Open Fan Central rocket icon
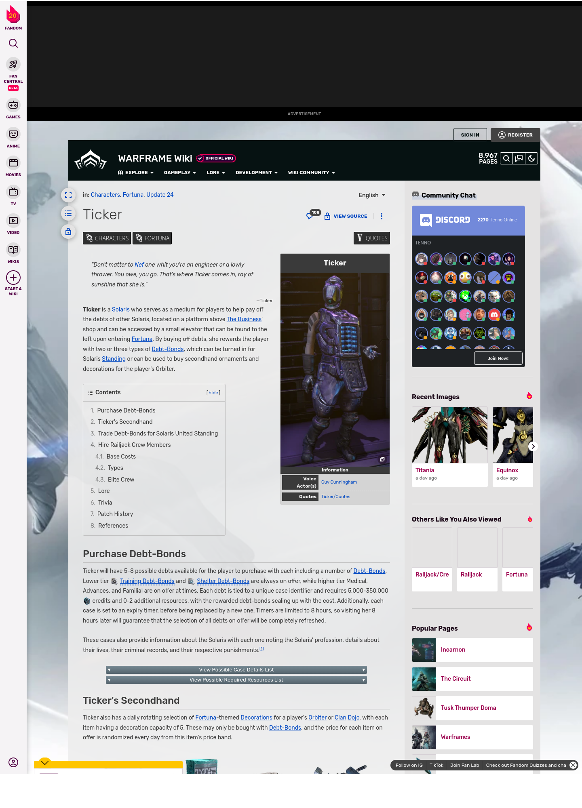582x808 pixels. click(13, 64)
